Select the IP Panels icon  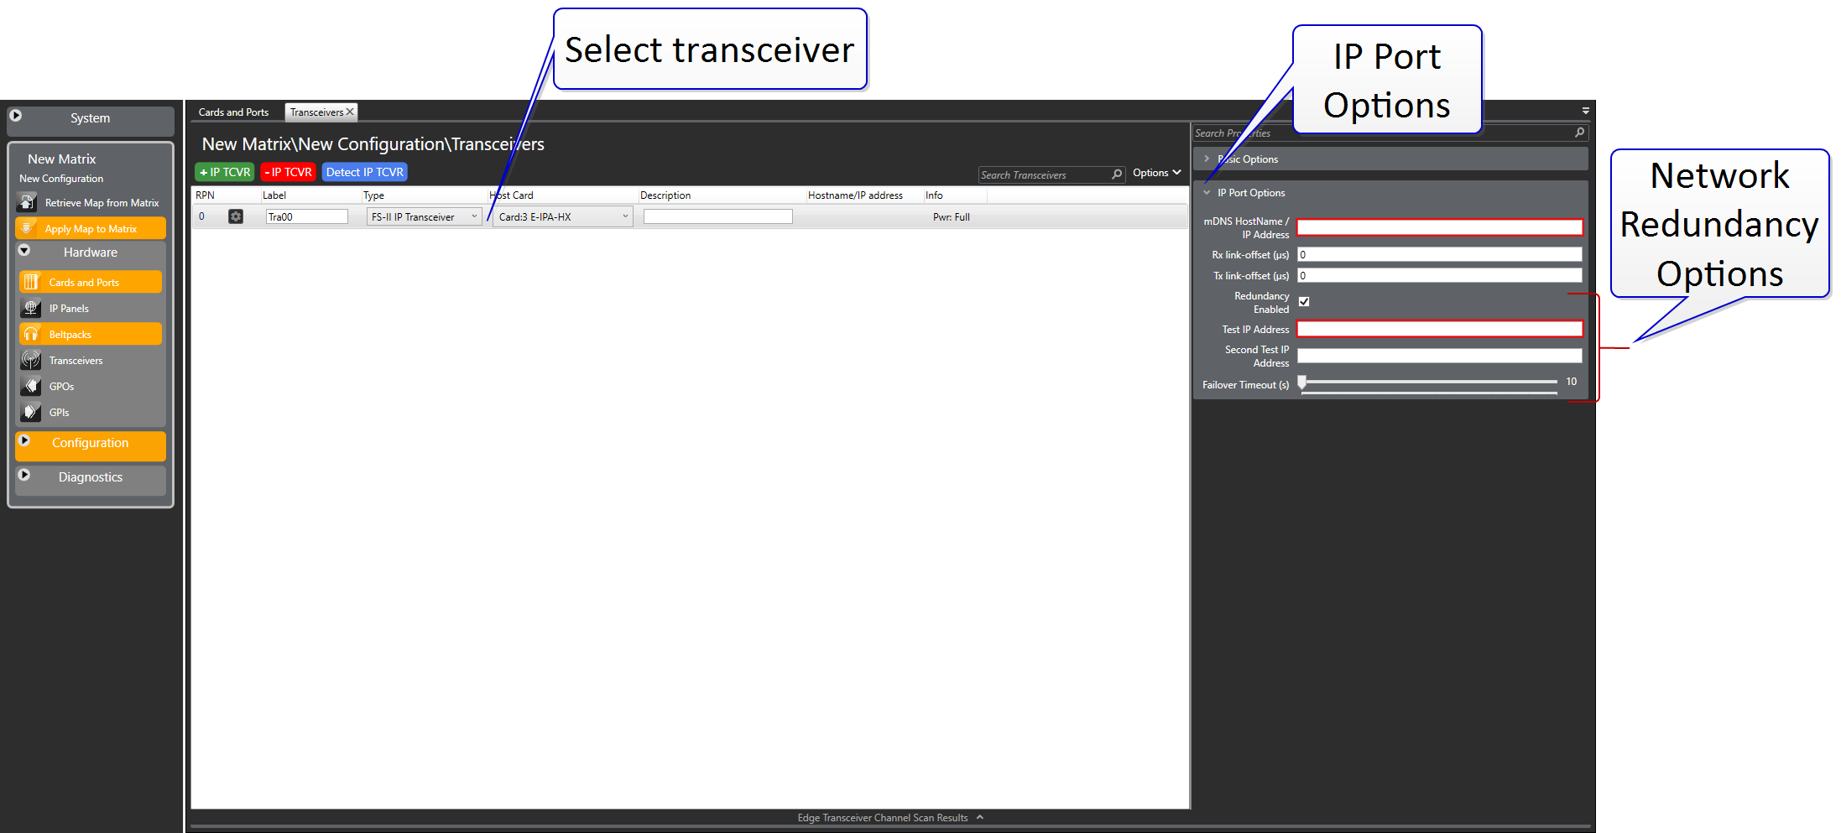pyautogui.click(x=31, y=308)
